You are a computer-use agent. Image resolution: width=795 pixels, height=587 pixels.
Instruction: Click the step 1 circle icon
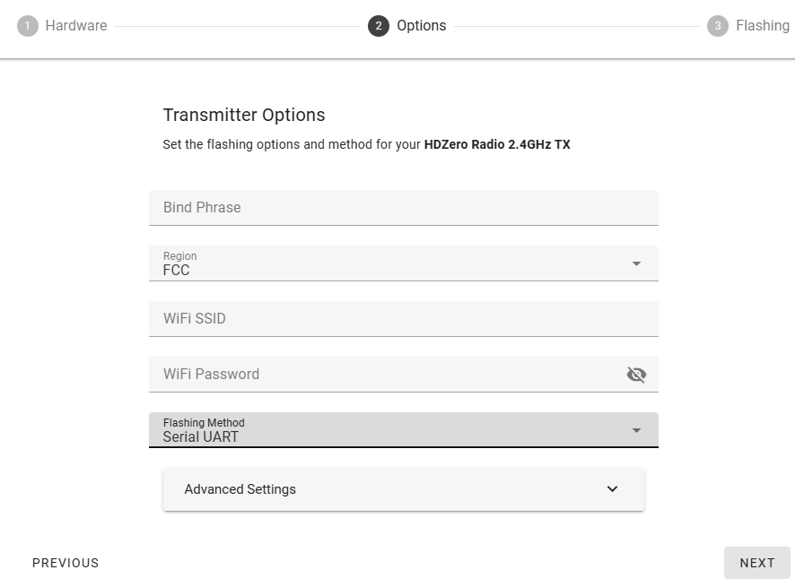(x=28, y=26)
